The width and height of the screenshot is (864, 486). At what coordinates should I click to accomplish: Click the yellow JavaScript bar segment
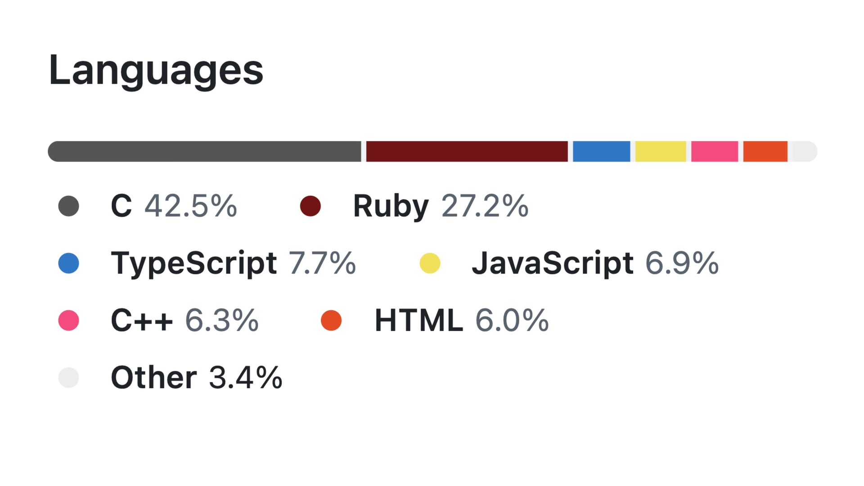click(661, 151)
